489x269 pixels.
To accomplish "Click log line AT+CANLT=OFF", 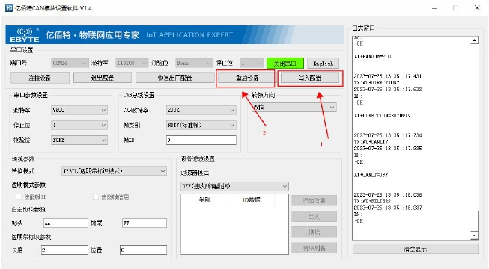I will point(371,175).
